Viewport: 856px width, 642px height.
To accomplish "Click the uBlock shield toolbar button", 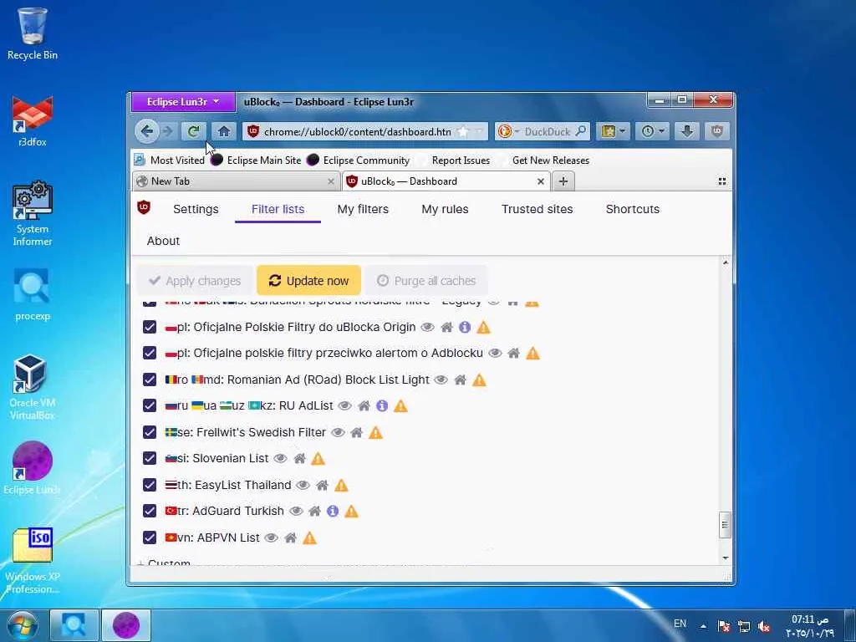I will [x=716, y=131].
